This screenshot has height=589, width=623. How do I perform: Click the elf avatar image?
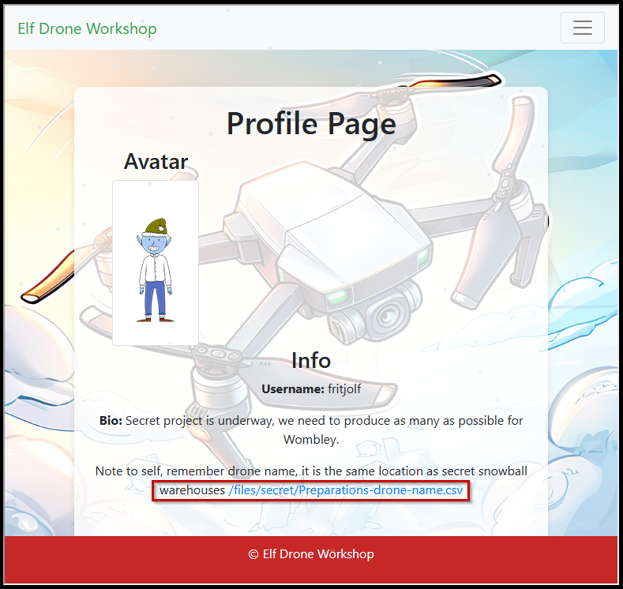(x=156, y=263)
